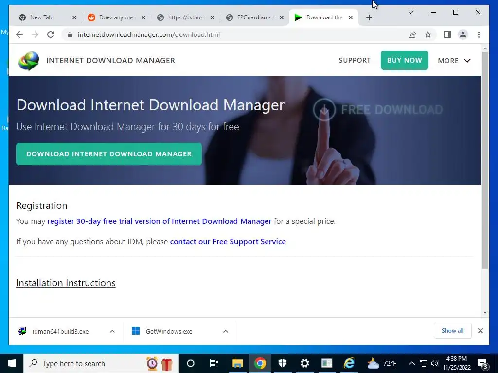Close the downloads bar
Image resolution: width=498 pixels, height=373 pixels.
pos(480,331)
